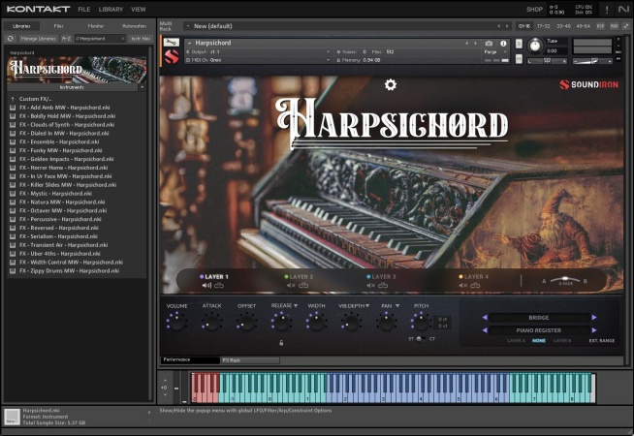Click the refresh libraries icon

coord(11,39)
